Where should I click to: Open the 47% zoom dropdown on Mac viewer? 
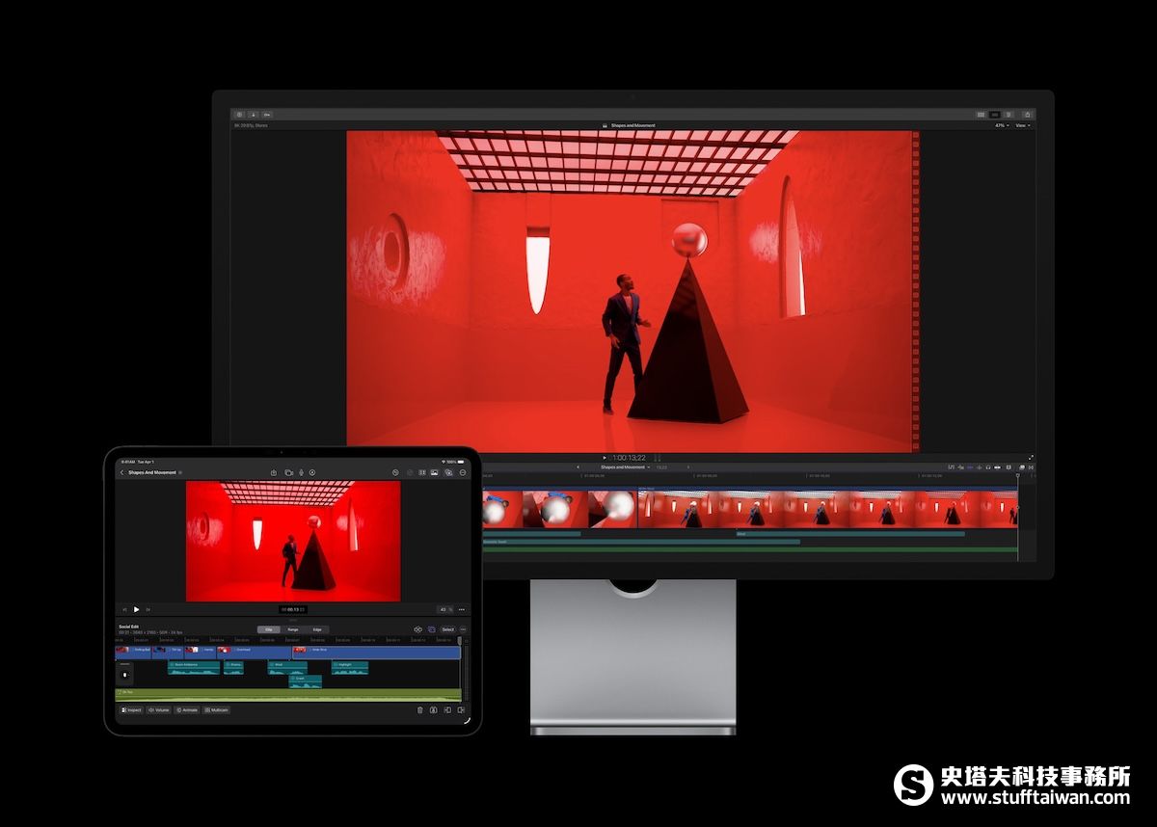(1002, 125)
